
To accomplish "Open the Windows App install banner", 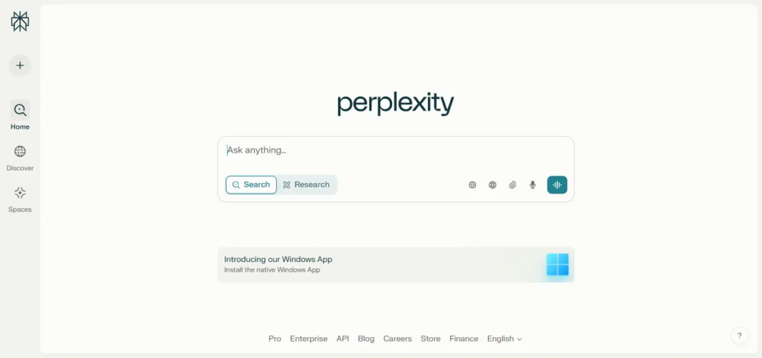I will pyautogui.click(x=396, y=265).
